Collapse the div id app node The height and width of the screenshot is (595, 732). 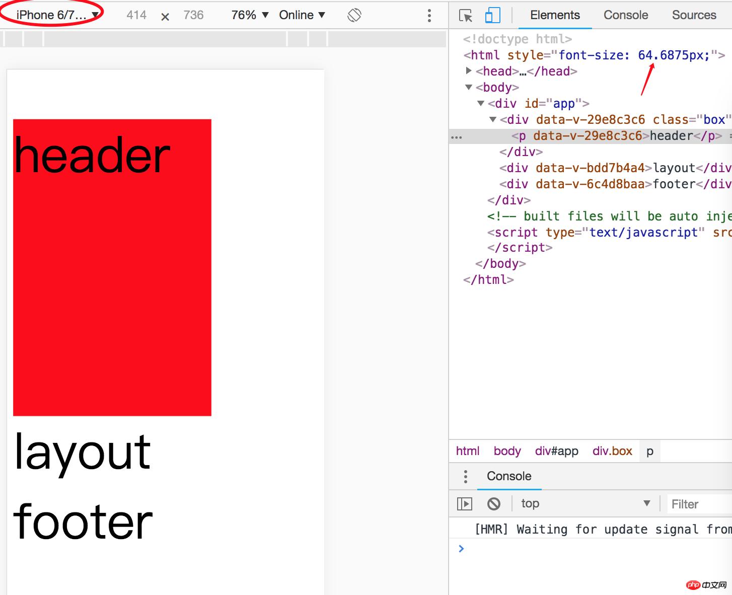click(481, 103)
